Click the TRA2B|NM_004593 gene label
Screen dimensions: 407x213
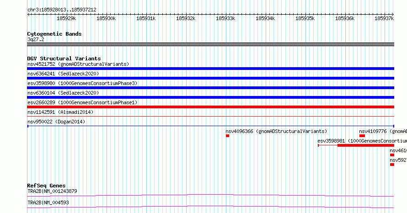48,202
